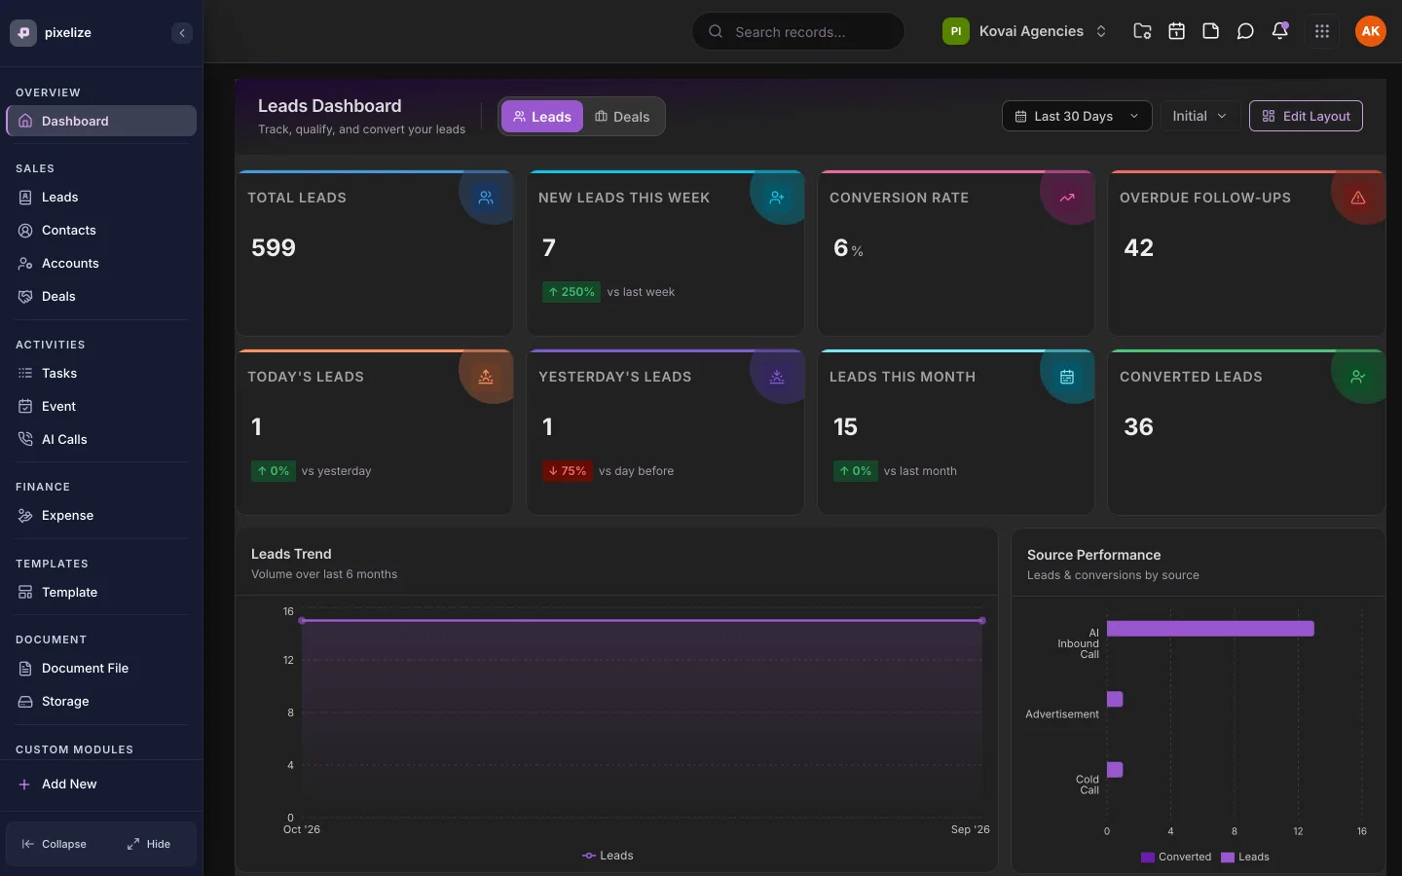
Task: Click the Overdue Follow-ups warning icon
Action: coord(1358,198)
